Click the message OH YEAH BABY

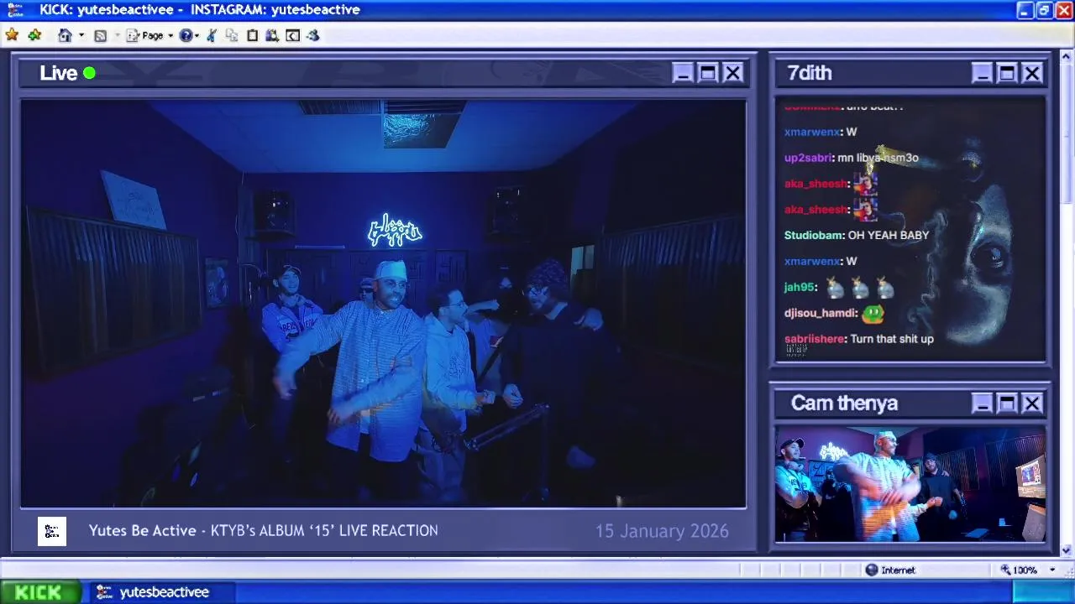[889, 235]
